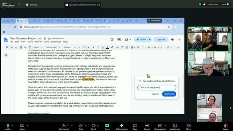This screenshot has height=131, width=233.
Task: Toggle italic formatting
Action: tap(98, 47)
